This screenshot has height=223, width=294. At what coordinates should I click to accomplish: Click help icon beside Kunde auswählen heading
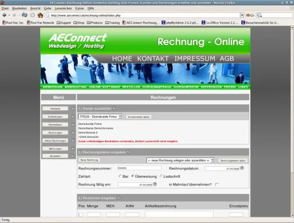[x=114, y=108]
